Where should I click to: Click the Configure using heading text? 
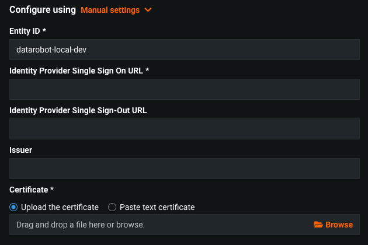pos(43,10)
